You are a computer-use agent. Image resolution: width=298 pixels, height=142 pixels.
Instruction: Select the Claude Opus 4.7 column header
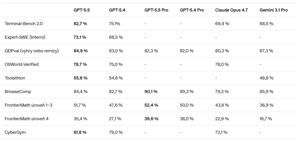(231, 10)
